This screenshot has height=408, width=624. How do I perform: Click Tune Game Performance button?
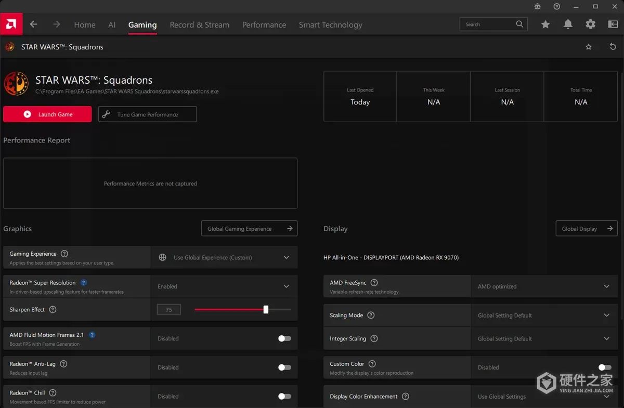[x=148, y=114]
